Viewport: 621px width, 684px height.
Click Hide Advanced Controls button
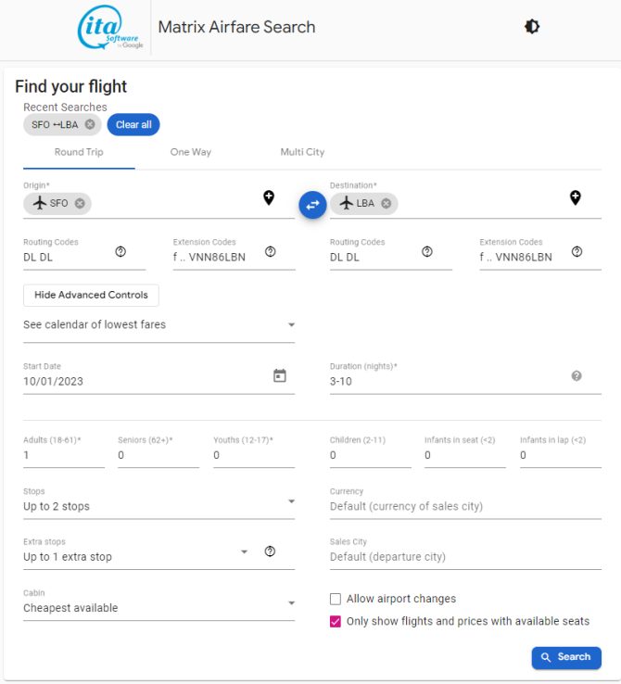[x=91, y=296]
